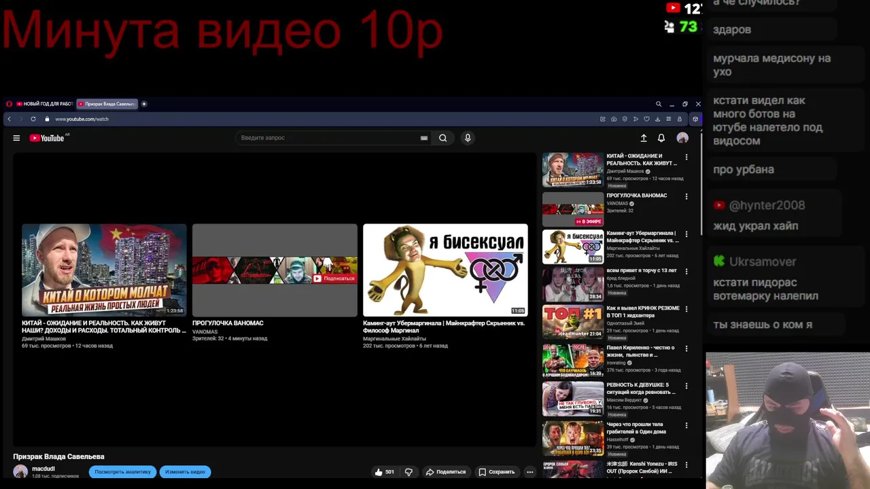The width and height of the screenshot is (870, 489).
Task: Open options menu for sidebar КИТАЙ video
Action: 686,157
